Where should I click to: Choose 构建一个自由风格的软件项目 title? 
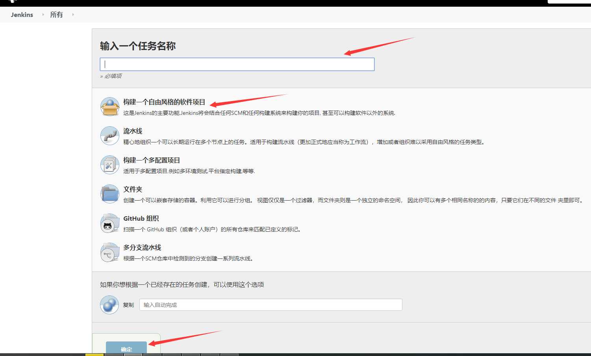pyautogui.click(x=164, y=102)
